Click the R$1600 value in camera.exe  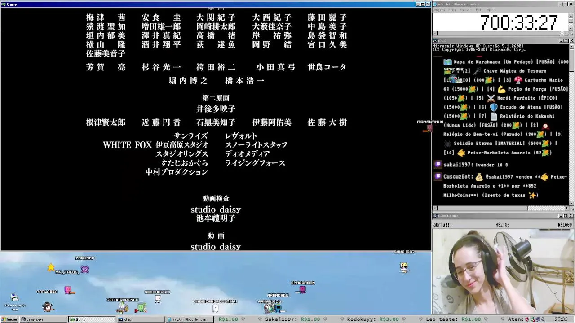565,225
